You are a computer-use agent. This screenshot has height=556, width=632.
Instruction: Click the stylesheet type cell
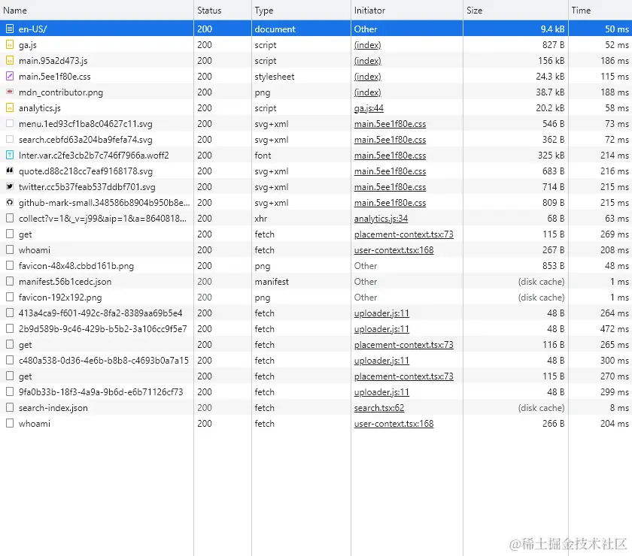[x=301, y=76]
